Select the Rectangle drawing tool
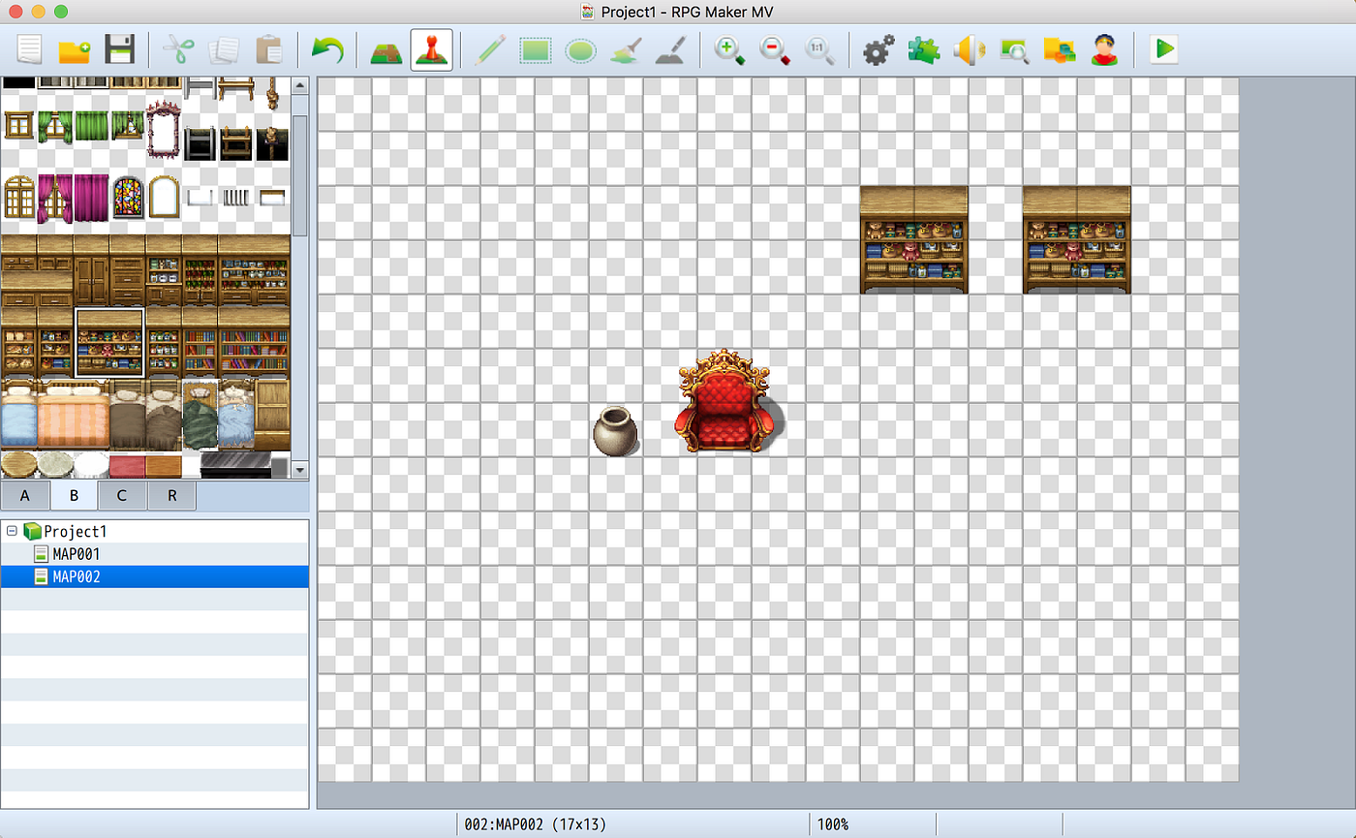 click(536, 49)
